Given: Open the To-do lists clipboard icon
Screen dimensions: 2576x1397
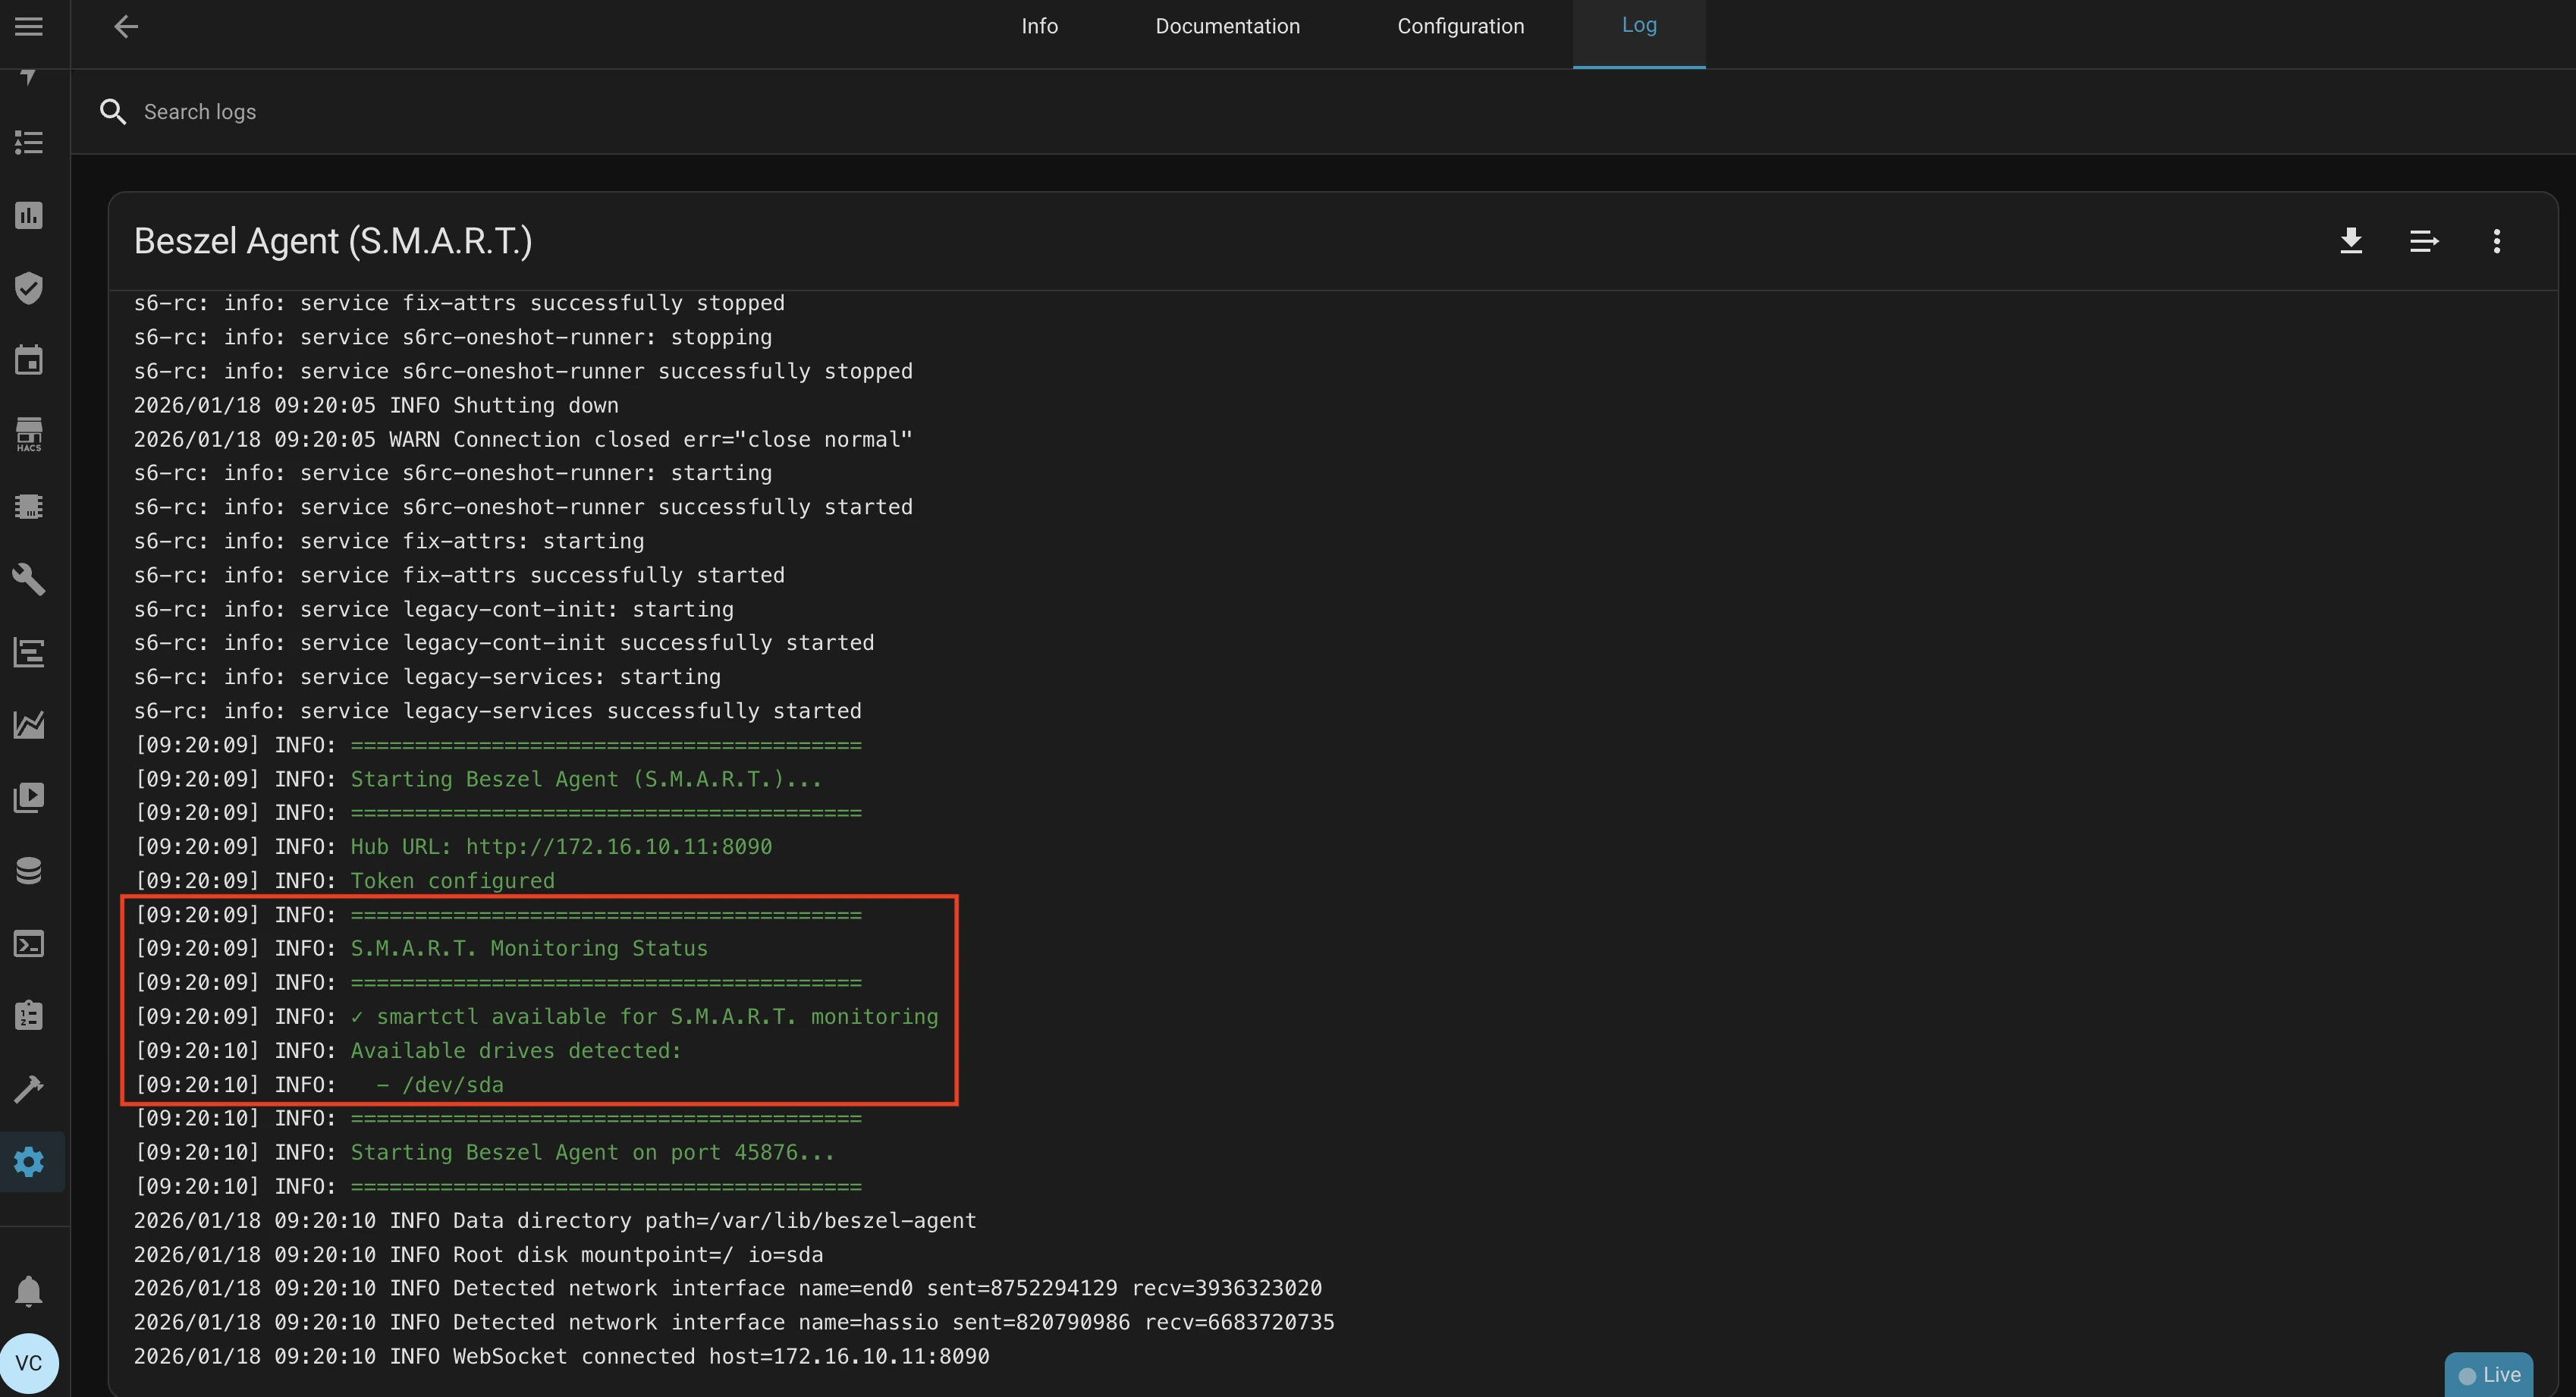Looking at the screenshot, I should click(29, 1015).
